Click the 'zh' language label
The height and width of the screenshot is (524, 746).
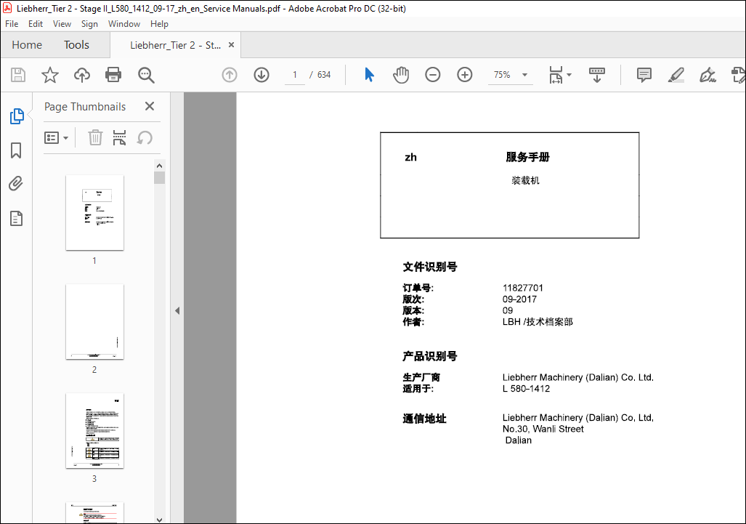[410, 157]
